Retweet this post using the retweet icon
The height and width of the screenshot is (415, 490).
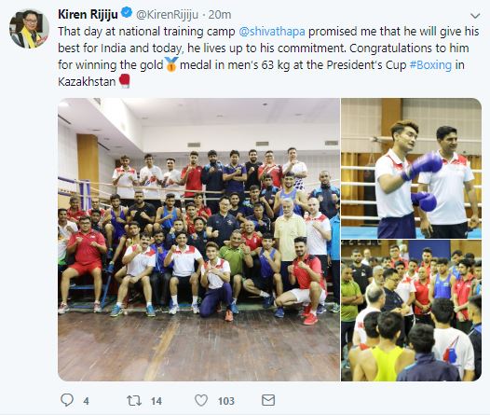(134, 401)
